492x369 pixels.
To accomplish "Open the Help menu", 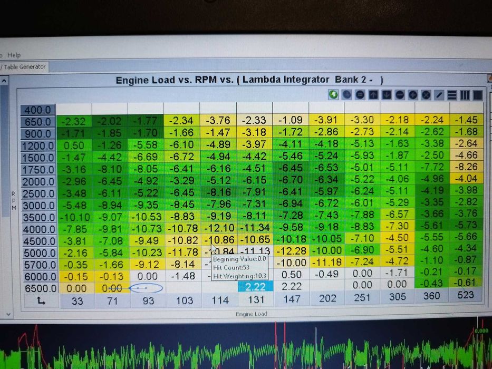I will pyautogui.click(x=14, y=55).
